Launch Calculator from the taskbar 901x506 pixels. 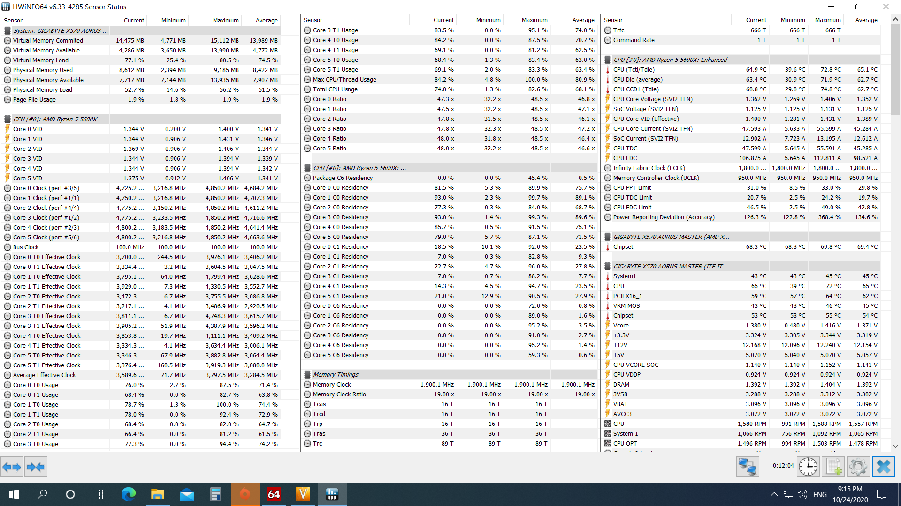(215, 494)
